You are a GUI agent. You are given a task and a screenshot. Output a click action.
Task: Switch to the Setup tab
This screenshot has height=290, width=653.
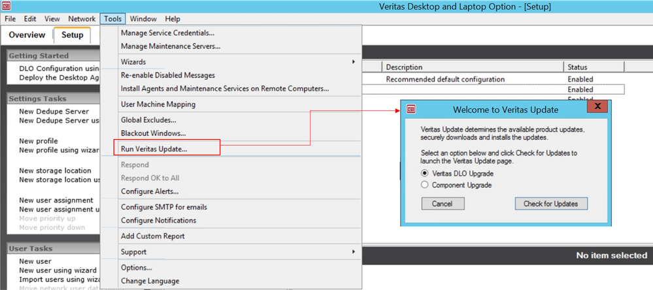73,35
